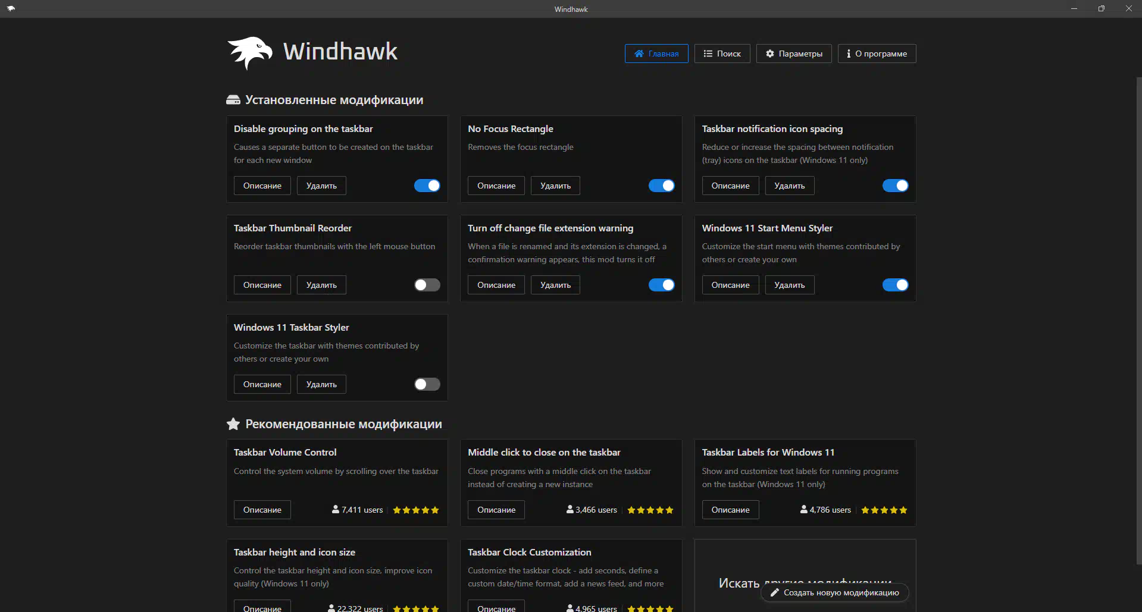Viewport: 1142px width, 612px height.
Task: Click the star rating for Taskbar Labels
Action: pos(884,510)
